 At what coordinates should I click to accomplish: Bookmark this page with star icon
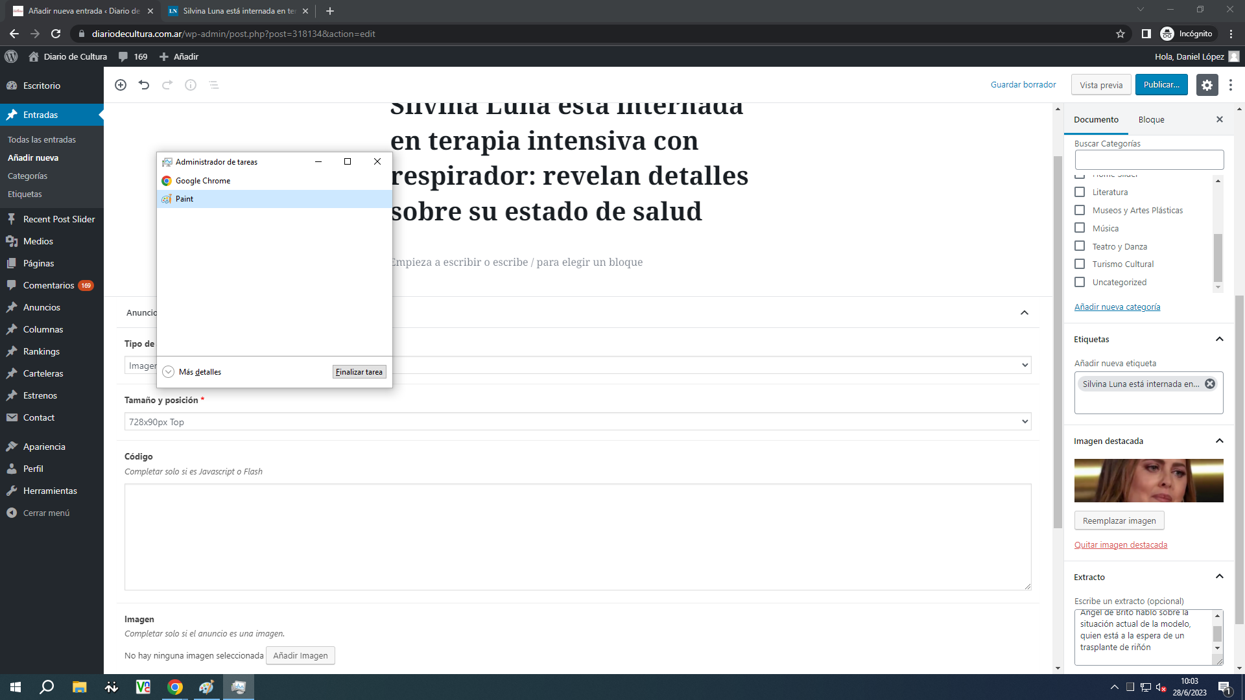click(x=1120, y=34)
